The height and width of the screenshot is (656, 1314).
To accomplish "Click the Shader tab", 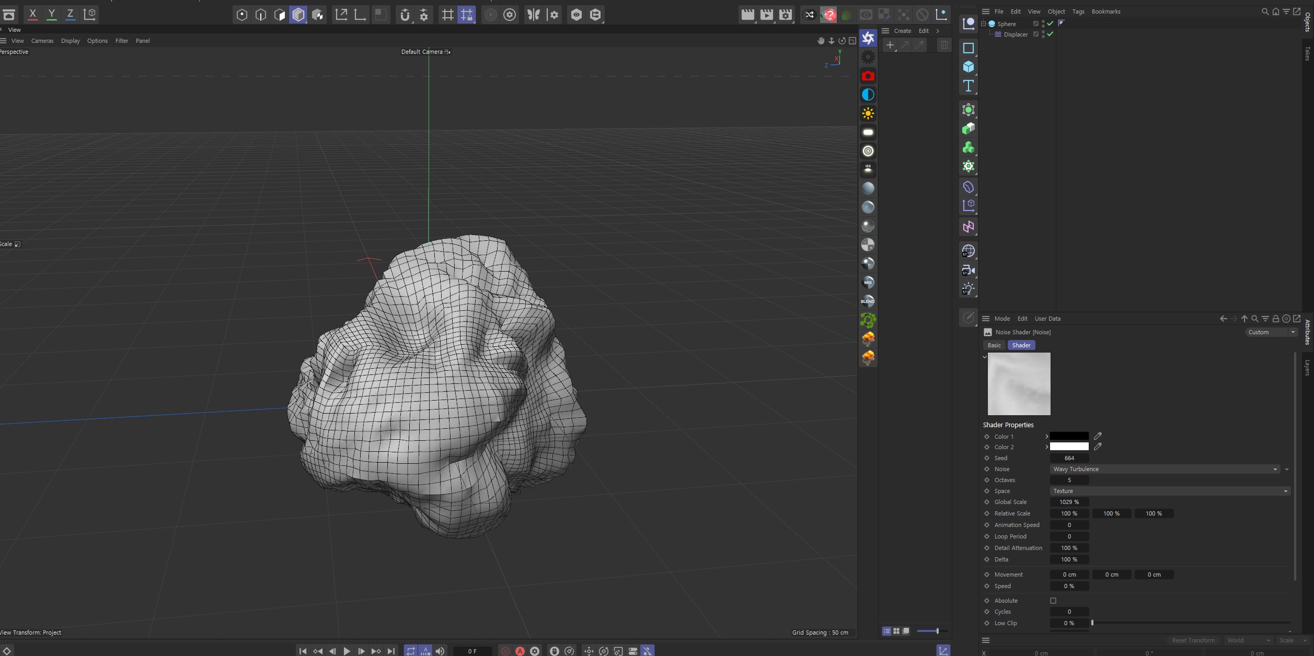I will tap(1021, 345).
